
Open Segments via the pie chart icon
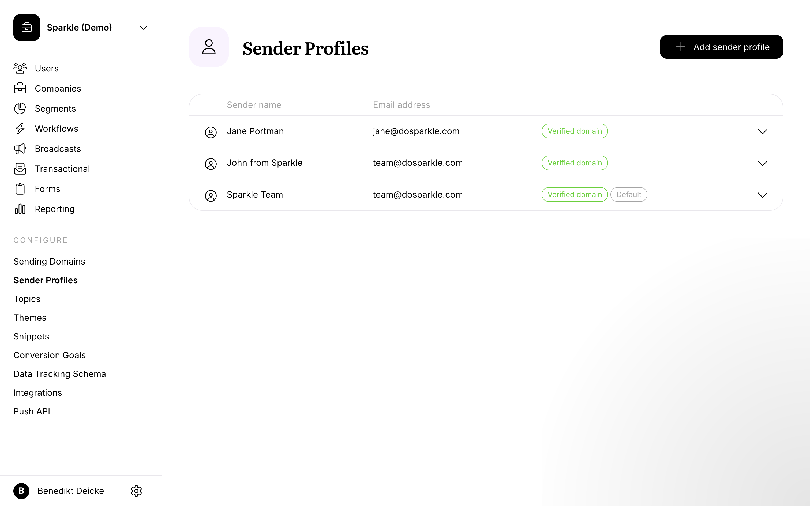point(20,108)
